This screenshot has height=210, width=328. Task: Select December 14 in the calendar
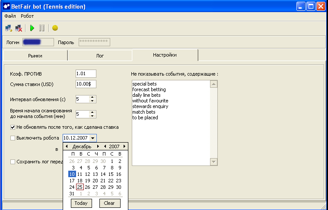(x=103, y=174)
